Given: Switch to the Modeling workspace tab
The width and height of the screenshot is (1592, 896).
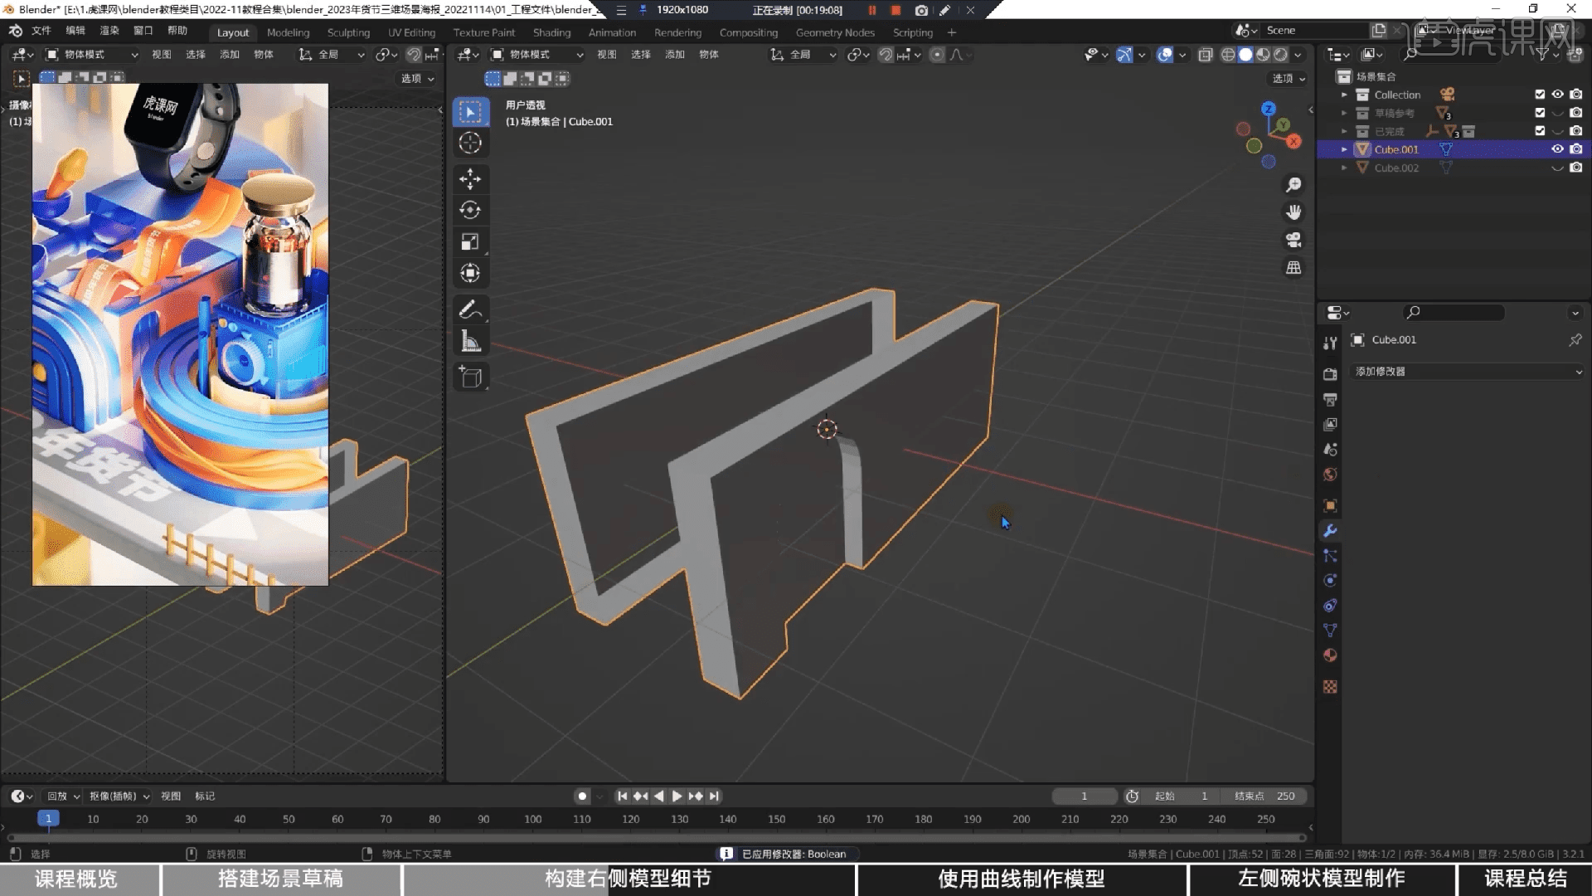Looking at the screenshot, I should (x=288, y=32).
